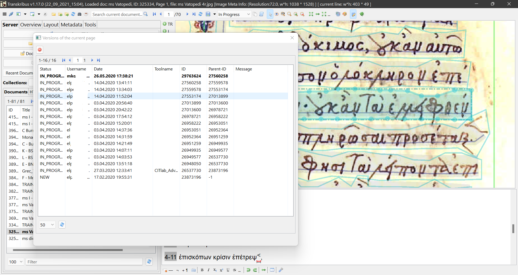
Task: Fit image to width double arrow
Action: point(318,14)
